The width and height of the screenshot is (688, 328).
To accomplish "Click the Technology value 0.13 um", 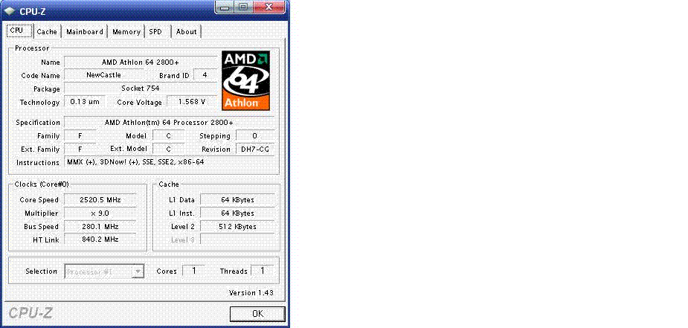I will click(x=85, y=102).
